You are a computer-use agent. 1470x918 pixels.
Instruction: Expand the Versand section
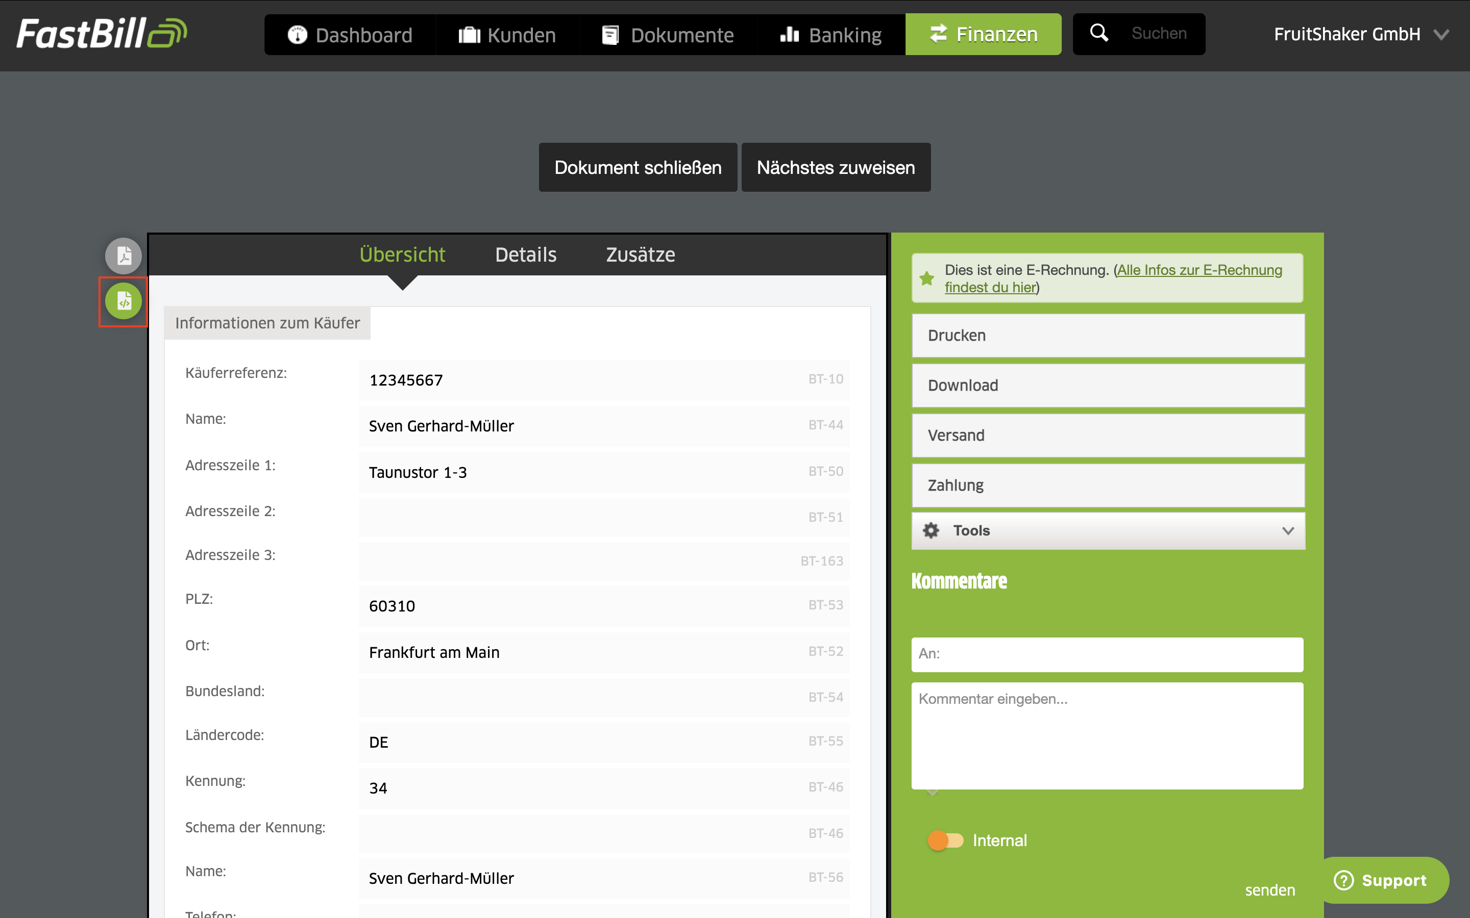click(1108, 436)
